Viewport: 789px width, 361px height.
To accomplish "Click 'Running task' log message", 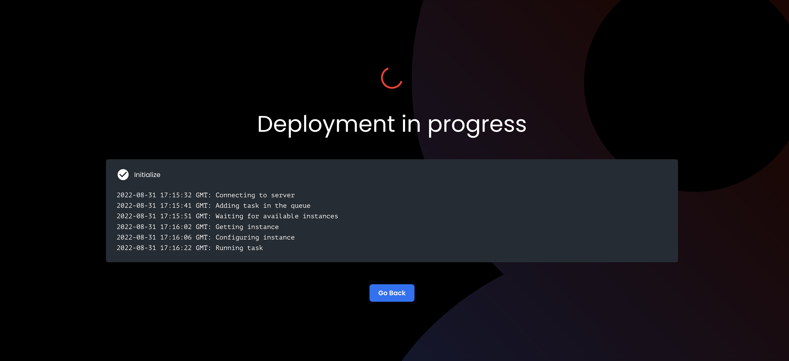I will [x=239, y=248].
